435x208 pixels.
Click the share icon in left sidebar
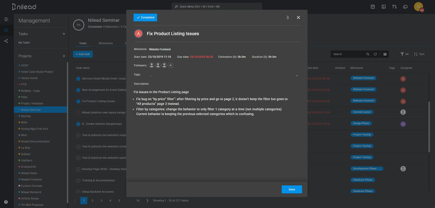(x=6, y=41)
